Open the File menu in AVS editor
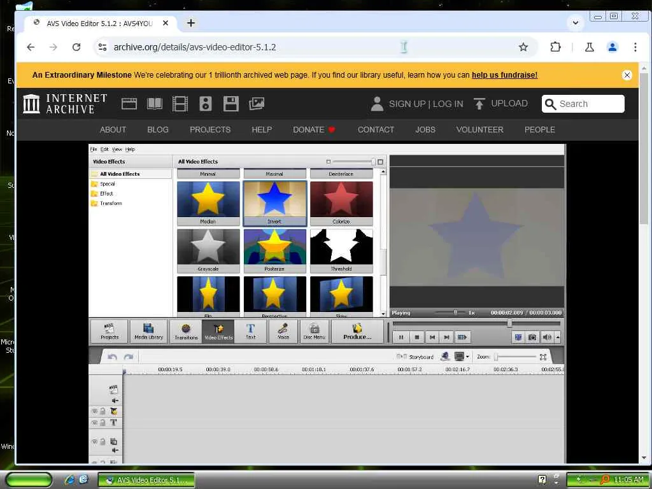 click(x=94, y=149)
